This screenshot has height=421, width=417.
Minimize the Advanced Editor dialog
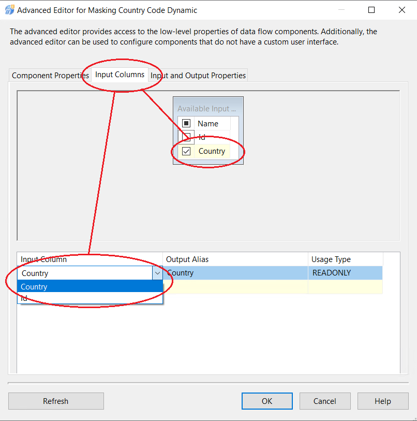click(x=341, y=10)
